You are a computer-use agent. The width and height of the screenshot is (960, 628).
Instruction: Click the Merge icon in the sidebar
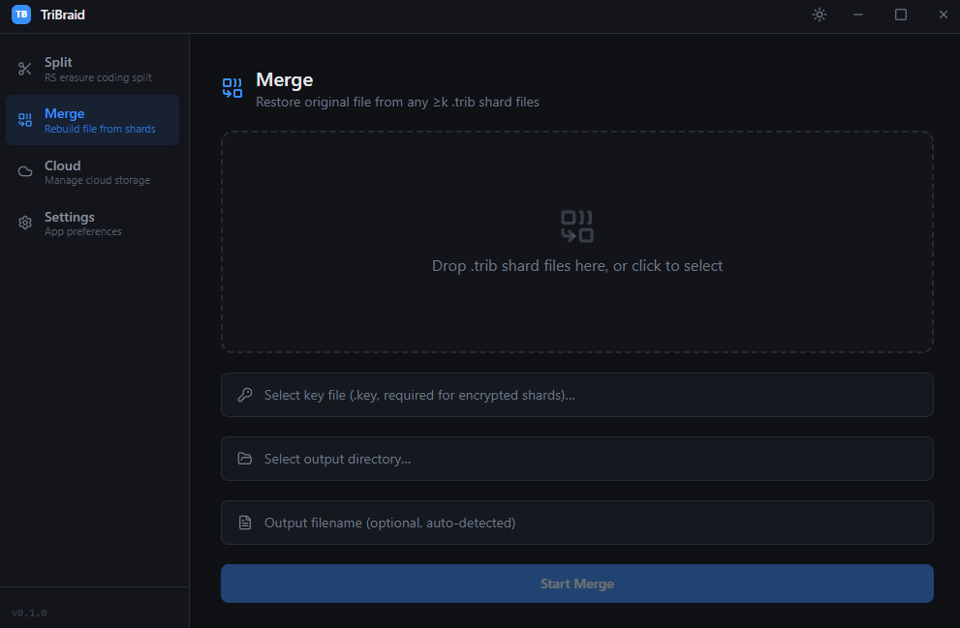(25, 120)
